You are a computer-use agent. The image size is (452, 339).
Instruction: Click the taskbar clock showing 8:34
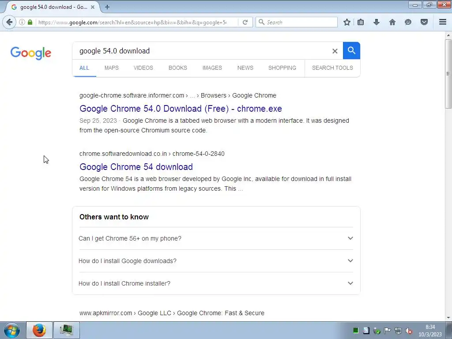click(430, 331)
